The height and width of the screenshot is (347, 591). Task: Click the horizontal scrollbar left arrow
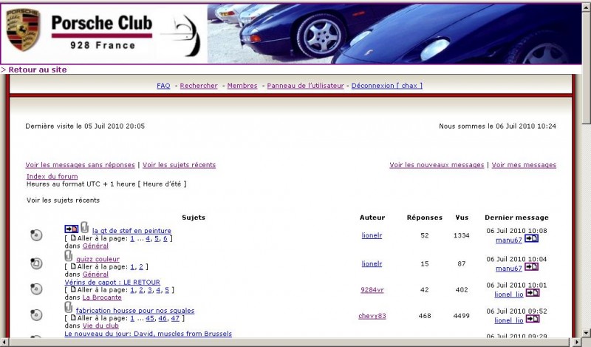(x=4, y=343)
